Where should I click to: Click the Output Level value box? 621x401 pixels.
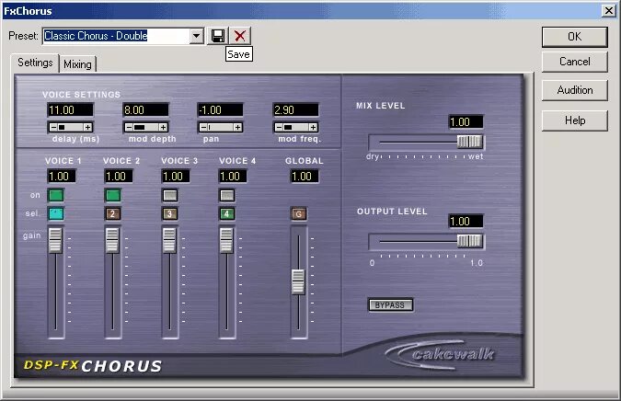466,222
